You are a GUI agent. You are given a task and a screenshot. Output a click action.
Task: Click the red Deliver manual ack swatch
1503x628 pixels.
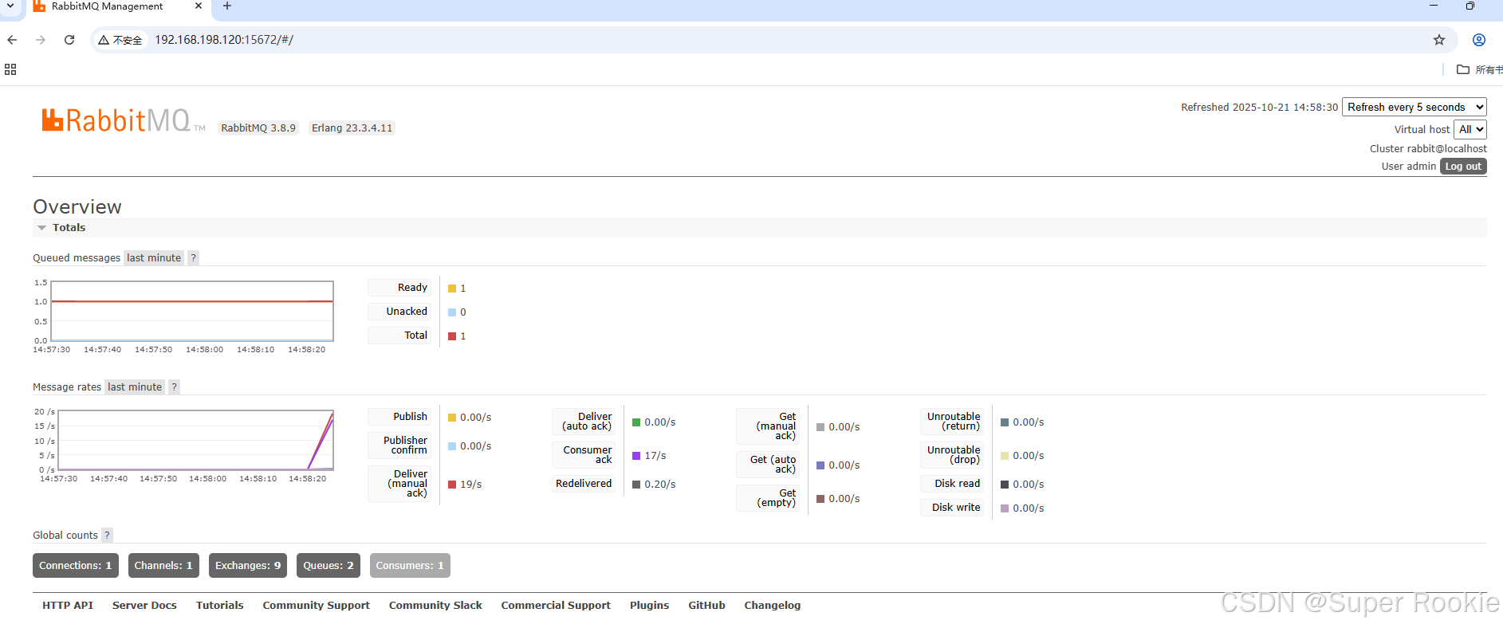(452, 485)
